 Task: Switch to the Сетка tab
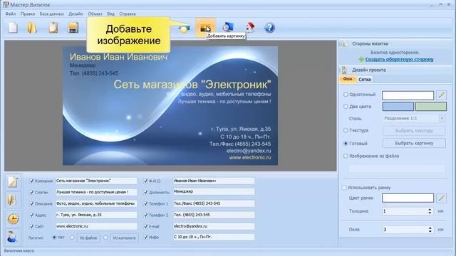click(x=364, y=79)
